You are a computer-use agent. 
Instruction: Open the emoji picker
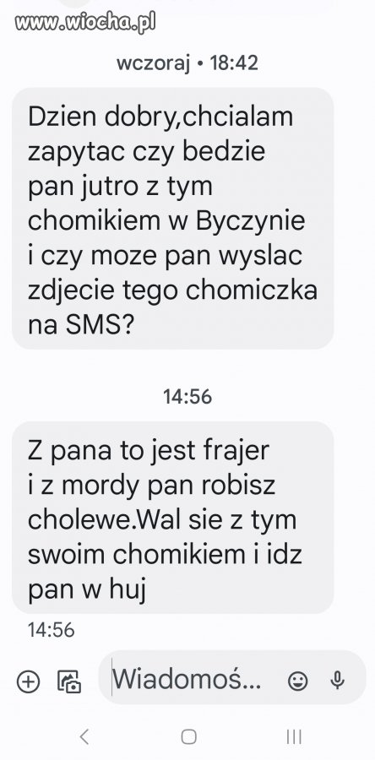click(297, 681)
